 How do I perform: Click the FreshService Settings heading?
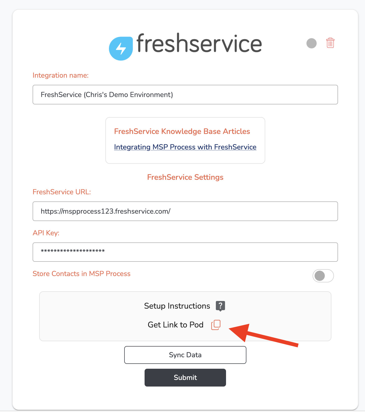[x=185, y=177]
